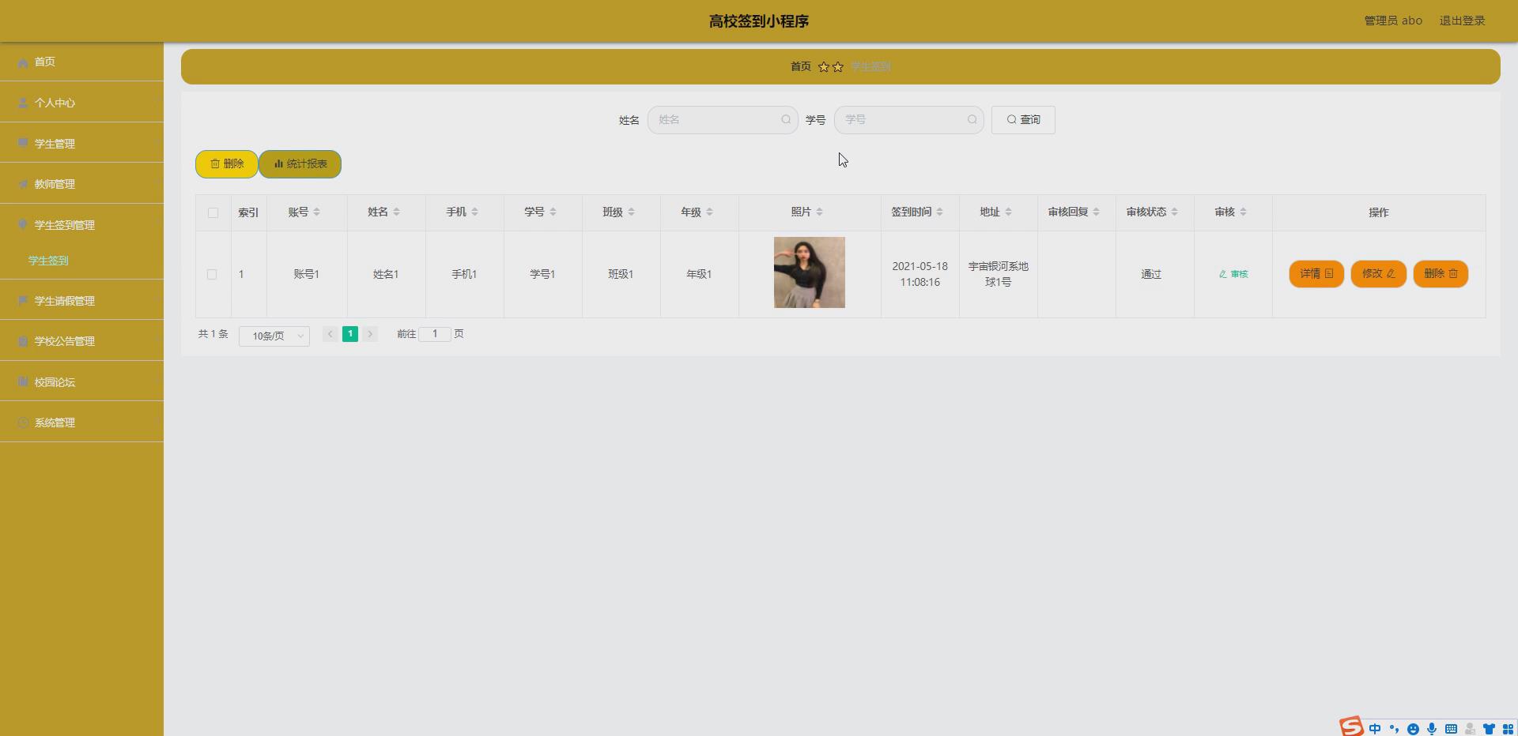The width and height of the screenshot is (1518, 736).
Task: Click 退出登录 in the header
Action: point(1462,21)
